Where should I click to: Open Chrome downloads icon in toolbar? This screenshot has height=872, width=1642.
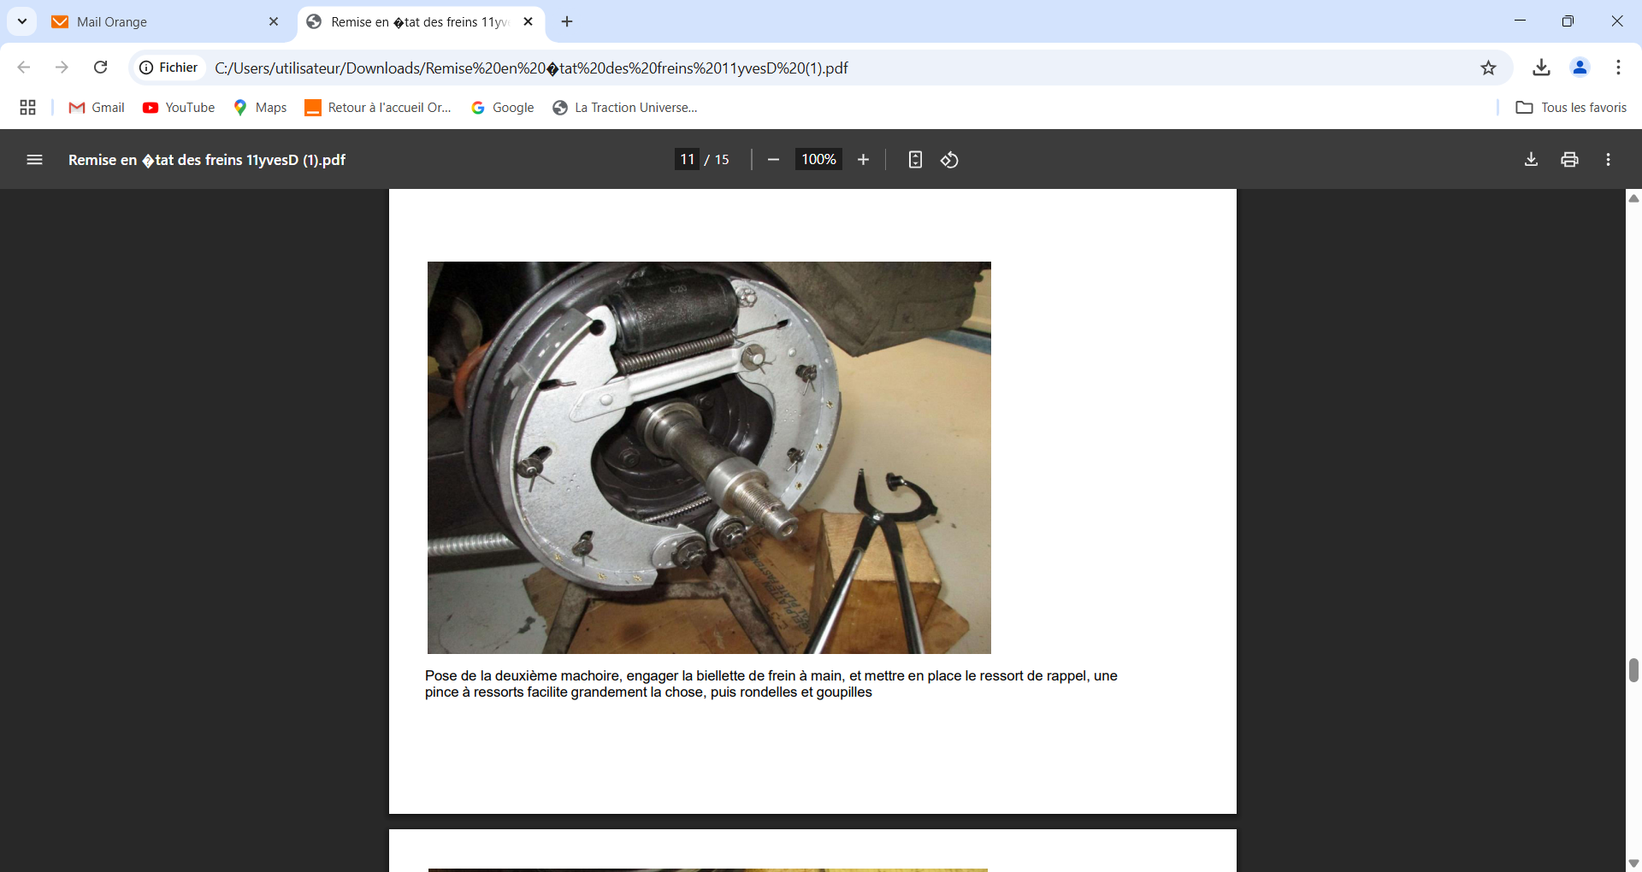point(1541,68)
